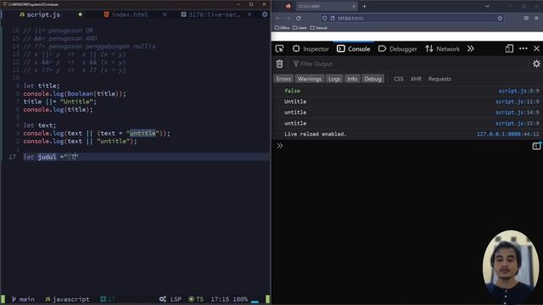Click line 17 let judul code
The width and height of the screenshot is (543, 305).
pos(51,157)
